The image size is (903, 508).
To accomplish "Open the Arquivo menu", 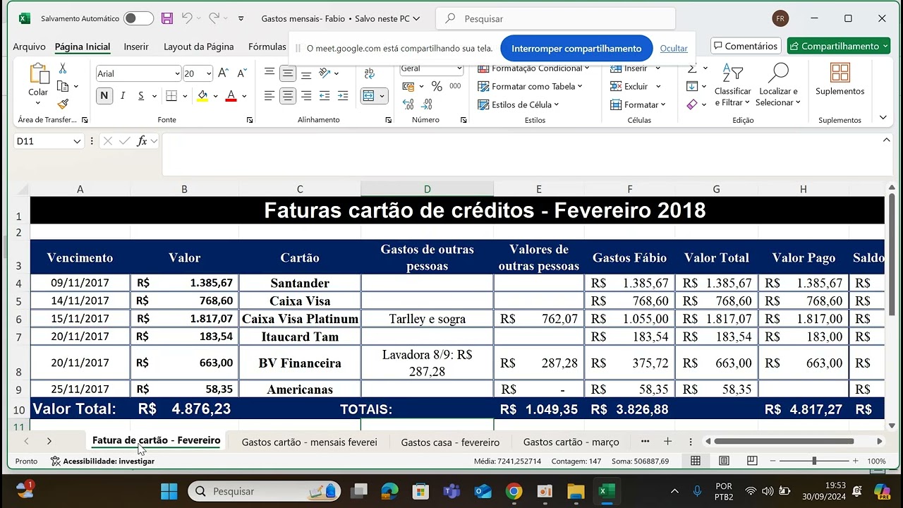I will pos(29,47).
